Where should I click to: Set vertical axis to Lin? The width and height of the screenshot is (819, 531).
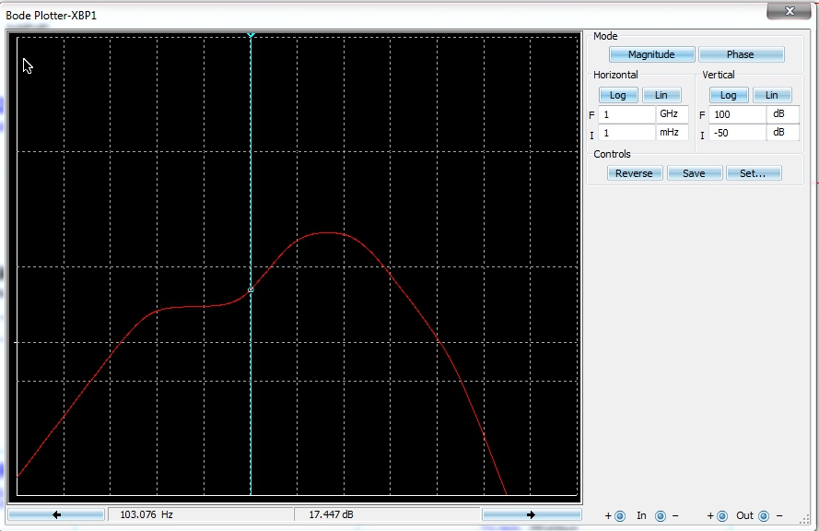coord(771,95)
